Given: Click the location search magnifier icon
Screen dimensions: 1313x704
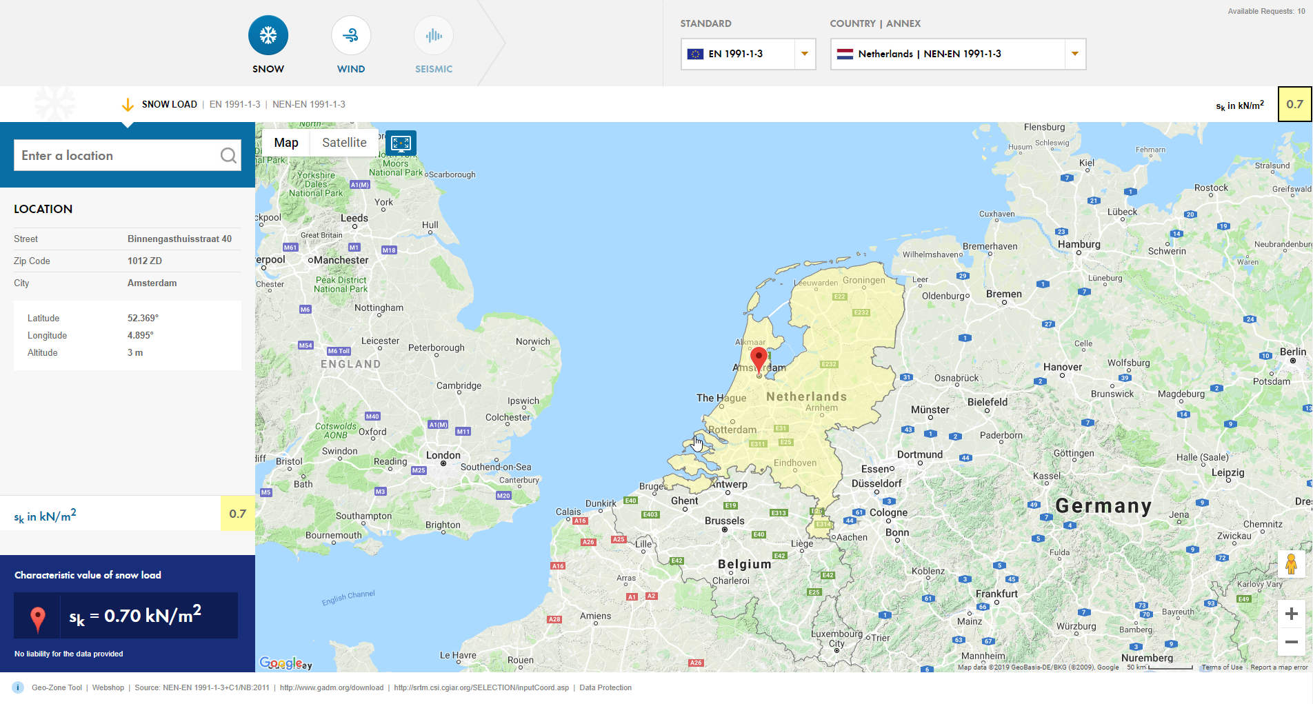Looking at the screenshot, I should pyautogui.click(x=228, y=155).
